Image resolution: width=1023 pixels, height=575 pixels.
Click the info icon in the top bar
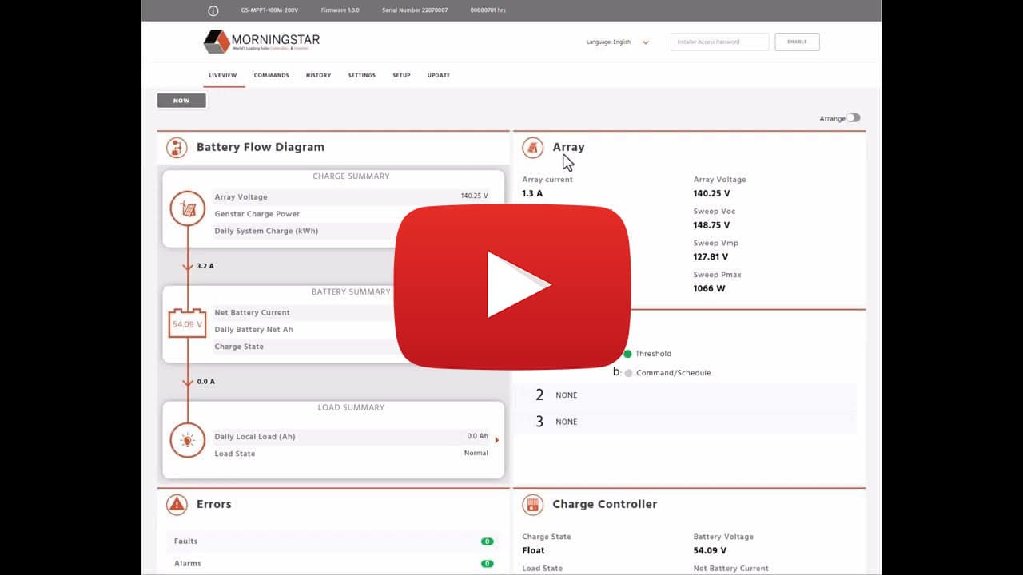213,10
